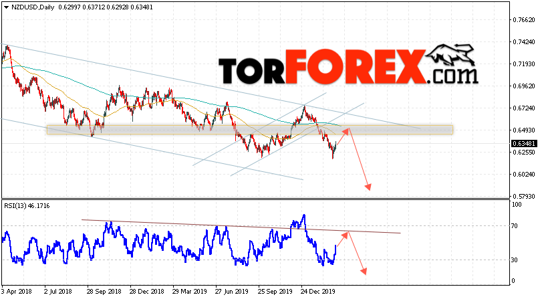Open the NZDUSD chart menu triangle
The image size is (540, 299).
pyautogui.click(x=6, y=7)
